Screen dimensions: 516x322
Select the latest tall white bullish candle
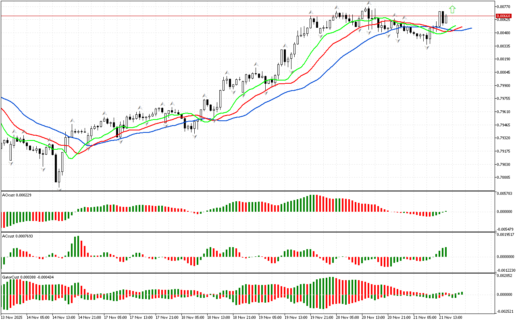point(440,19)
